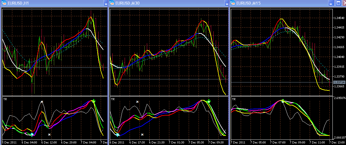Select the green down arrow in H1 TR panel
The width and height of the screenshot is (346, 145).
click(x=94, y=101)
